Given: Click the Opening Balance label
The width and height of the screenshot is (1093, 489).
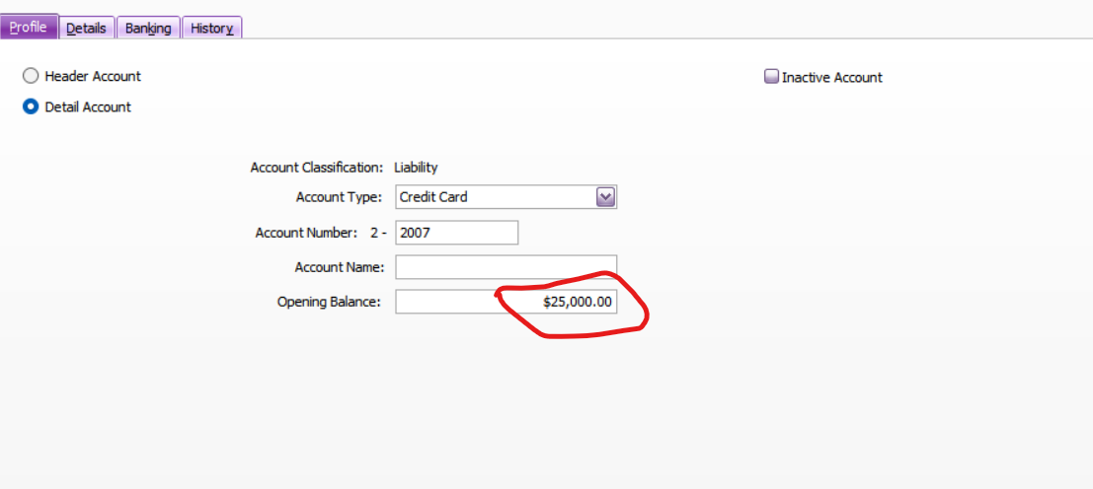Looking at the screenshot, I should (x=329, y=302).
